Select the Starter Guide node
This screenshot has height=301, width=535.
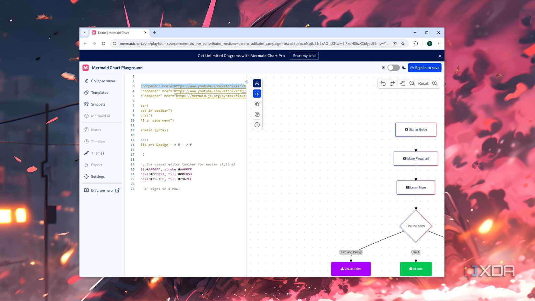(x=416, y=129)
